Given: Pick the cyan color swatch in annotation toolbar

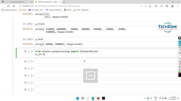Looking at the screenshot, I should click(179, 72).
